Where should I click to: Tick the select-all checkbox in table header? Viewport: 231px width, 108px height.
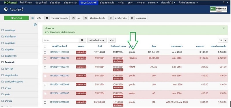pyautogui.click(x=45, y=47)
